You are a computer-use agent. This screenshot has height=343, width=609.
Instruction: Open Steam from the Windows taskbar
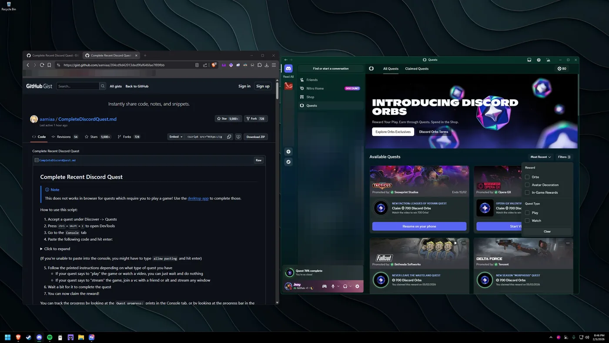click(29, 337)
